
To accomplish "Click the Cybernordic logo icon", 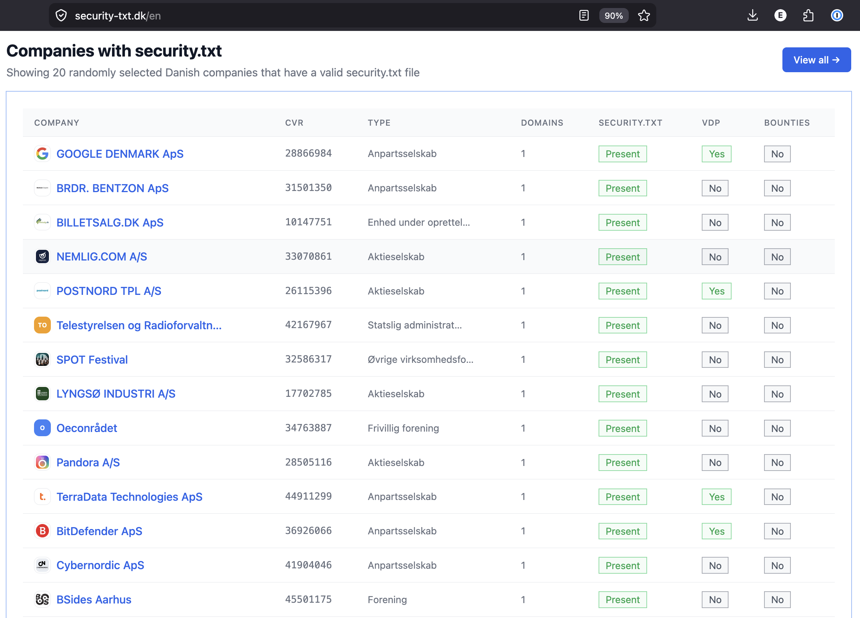I will click(x=42, y=565).
